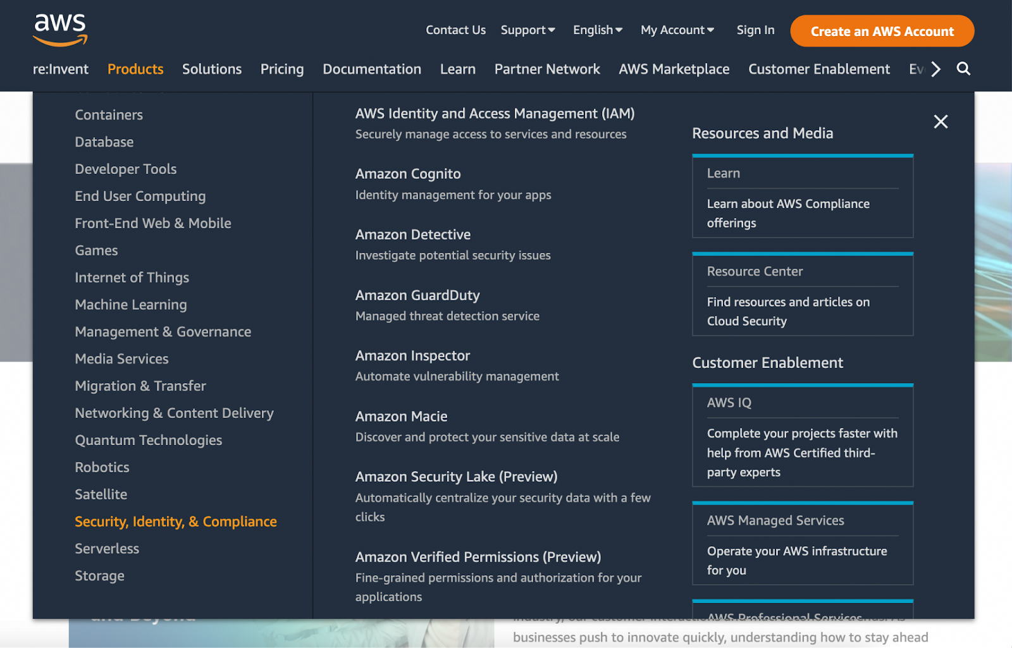
Task: Open Partner Network nav item
Action: point(547,69)
